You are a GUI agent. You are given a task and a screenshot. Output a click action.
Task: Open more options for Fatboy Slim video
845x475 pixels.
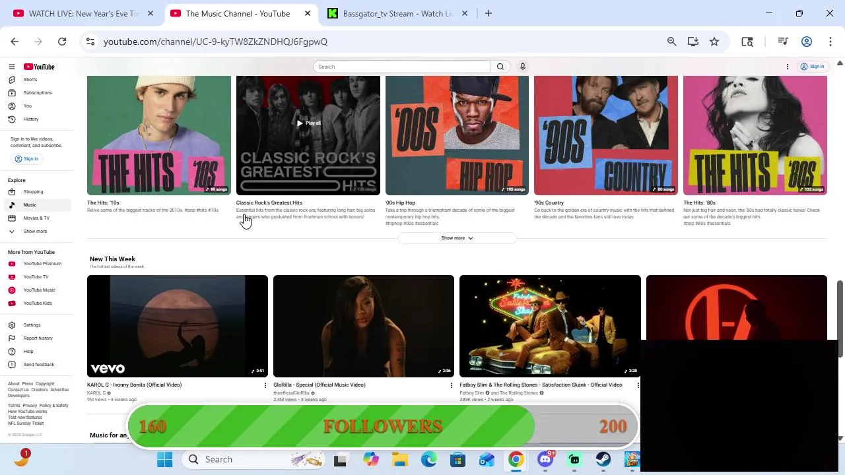[638, 385]
